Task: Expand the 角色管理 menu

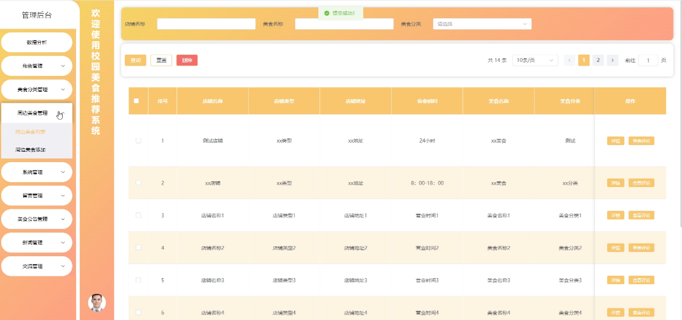Action: coord(37,66)
